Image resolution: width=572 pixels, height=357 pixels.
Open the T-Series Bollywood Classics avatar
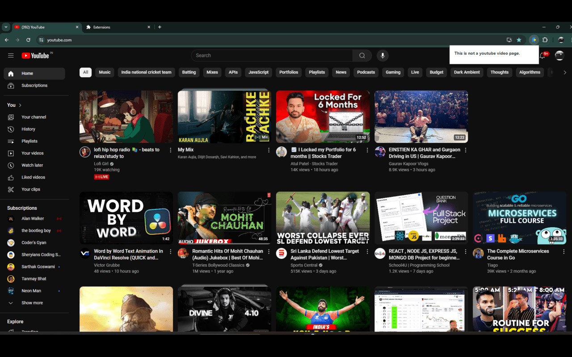point(183,253)
